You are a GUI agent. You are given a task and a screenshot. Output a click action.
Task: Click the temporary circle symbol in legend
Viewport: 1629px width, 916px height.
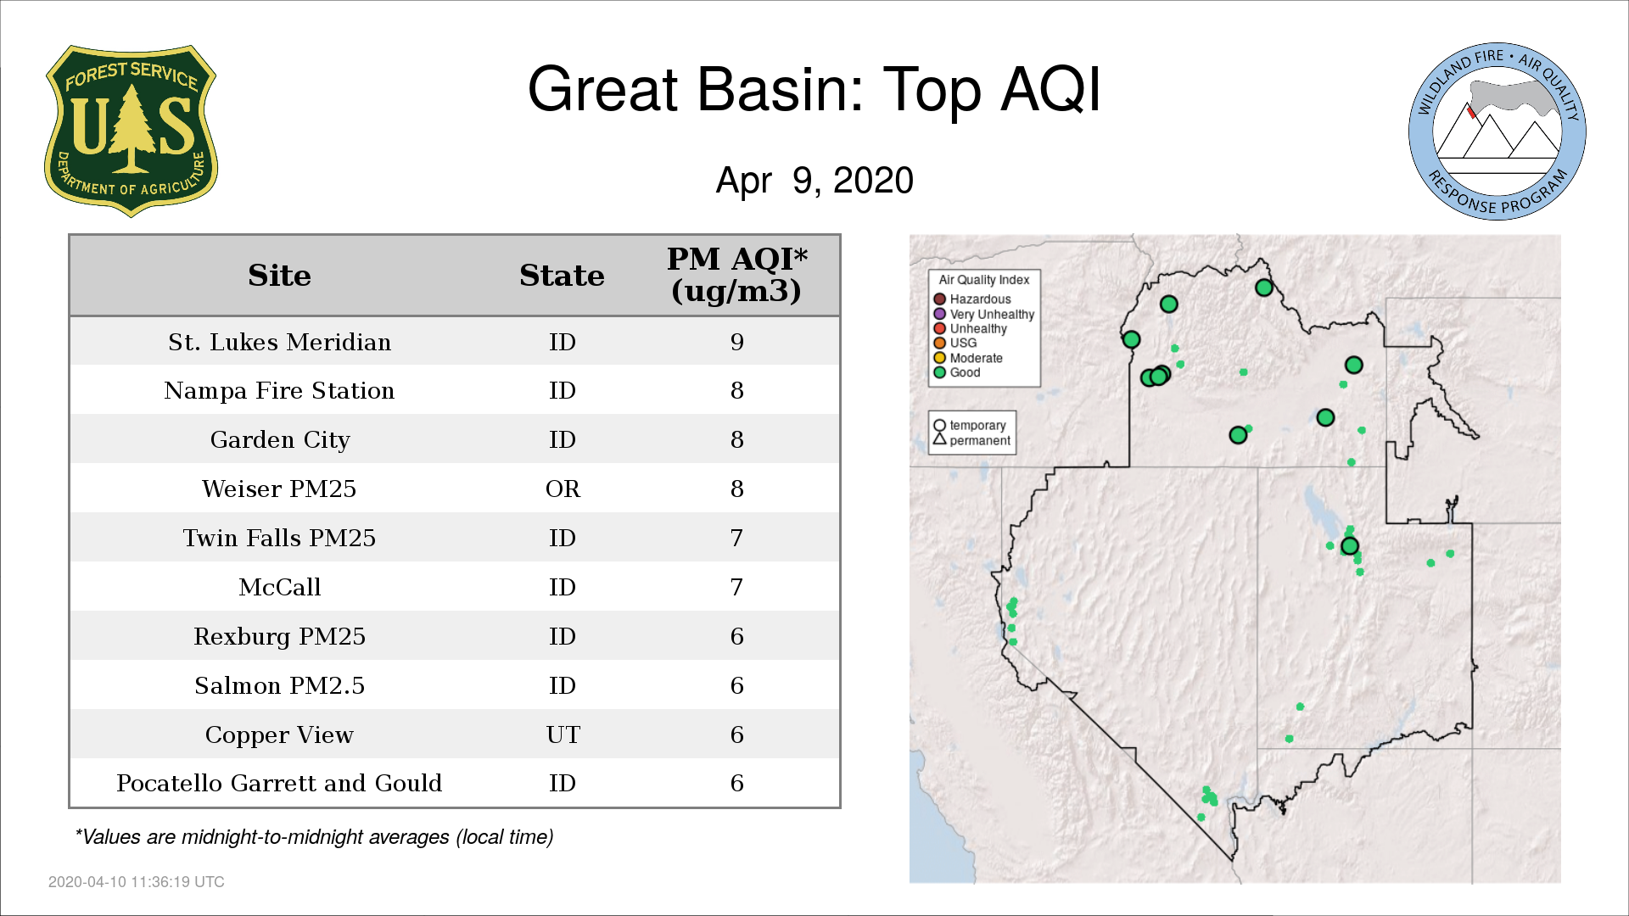pos(939,425)
